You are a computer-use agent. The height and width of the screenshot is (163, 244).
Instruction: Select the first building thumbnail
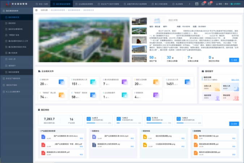point(139,21)
